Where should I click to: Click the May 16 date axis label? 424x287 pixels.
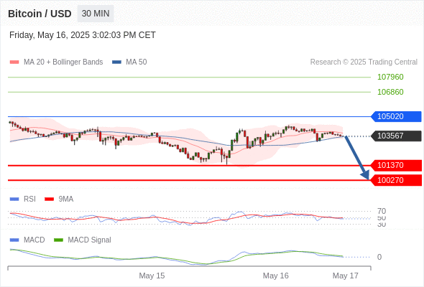pos(275,276)
